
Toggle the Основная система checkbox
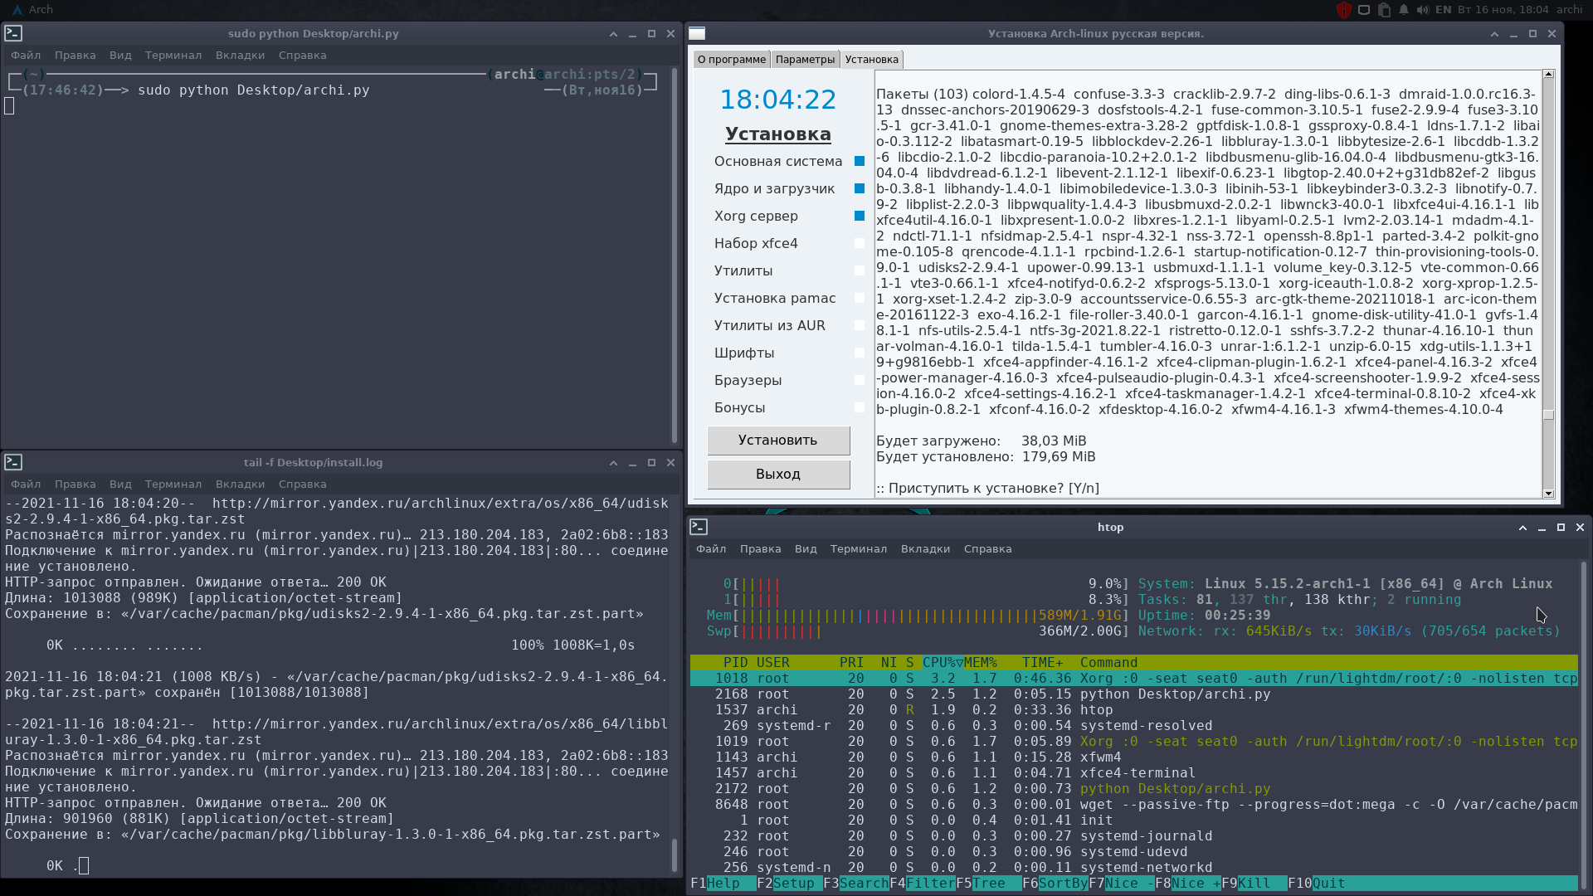(860, 162)
